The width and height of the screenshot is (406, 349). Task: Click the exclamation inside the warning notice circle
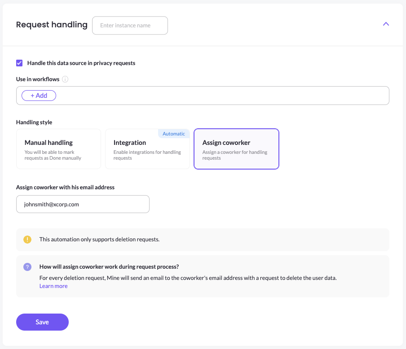pos(27,239)
